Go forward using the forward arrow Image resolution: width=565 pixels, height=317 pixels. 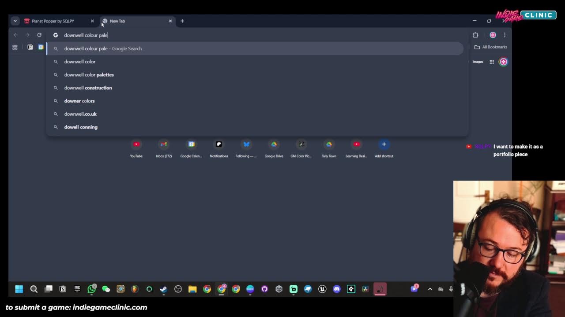coord(27,35)
